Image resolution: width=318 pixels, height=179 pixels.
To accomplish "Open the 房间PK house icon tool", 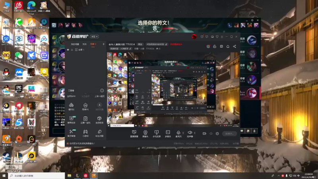I will click(85, 106).
